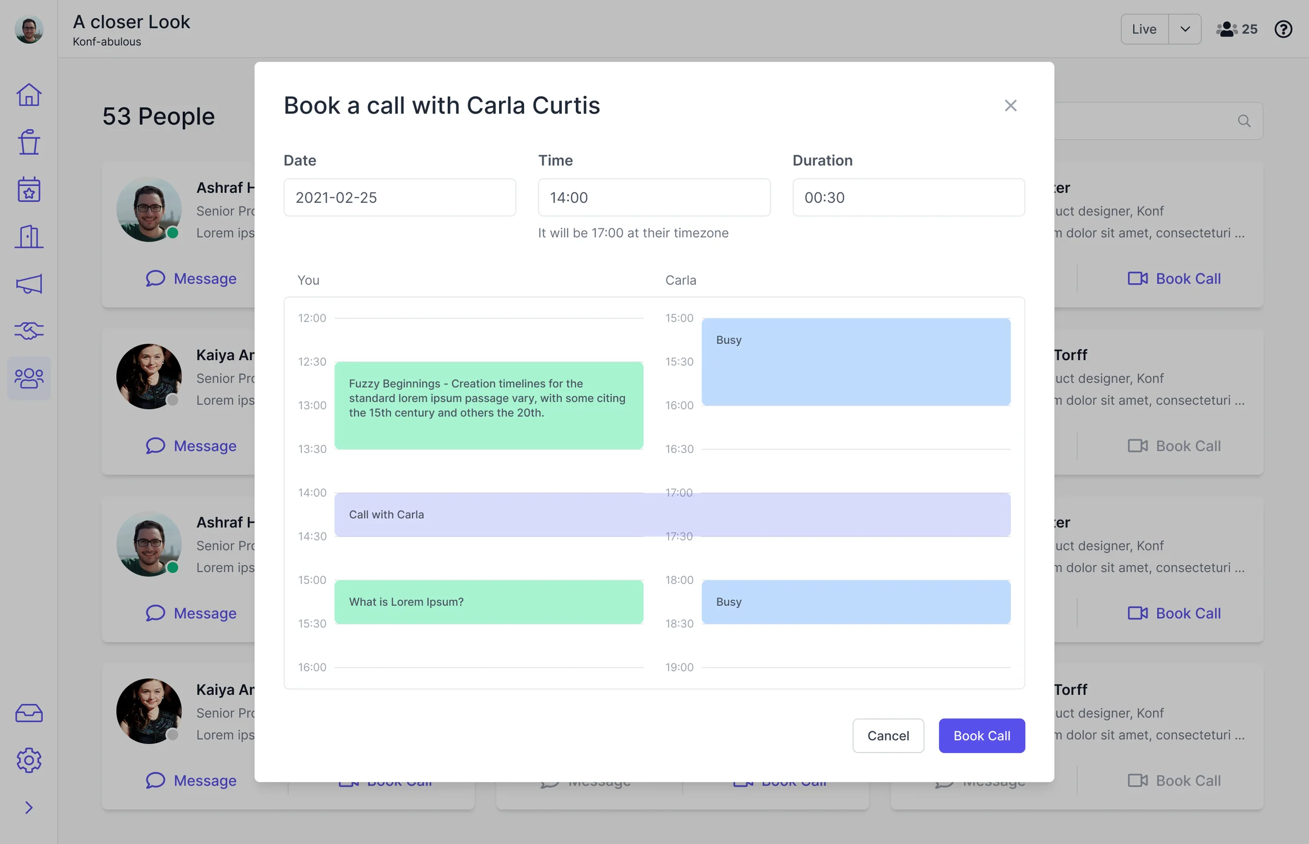Screen dimensions: 1309x844
Task: Open the inbox tray icon
Action: pyautogui.click(x=28, y=713)
